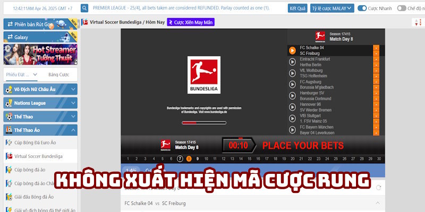Open the Galaxy version button
This screenshot has width=425, height=212.
40,37
